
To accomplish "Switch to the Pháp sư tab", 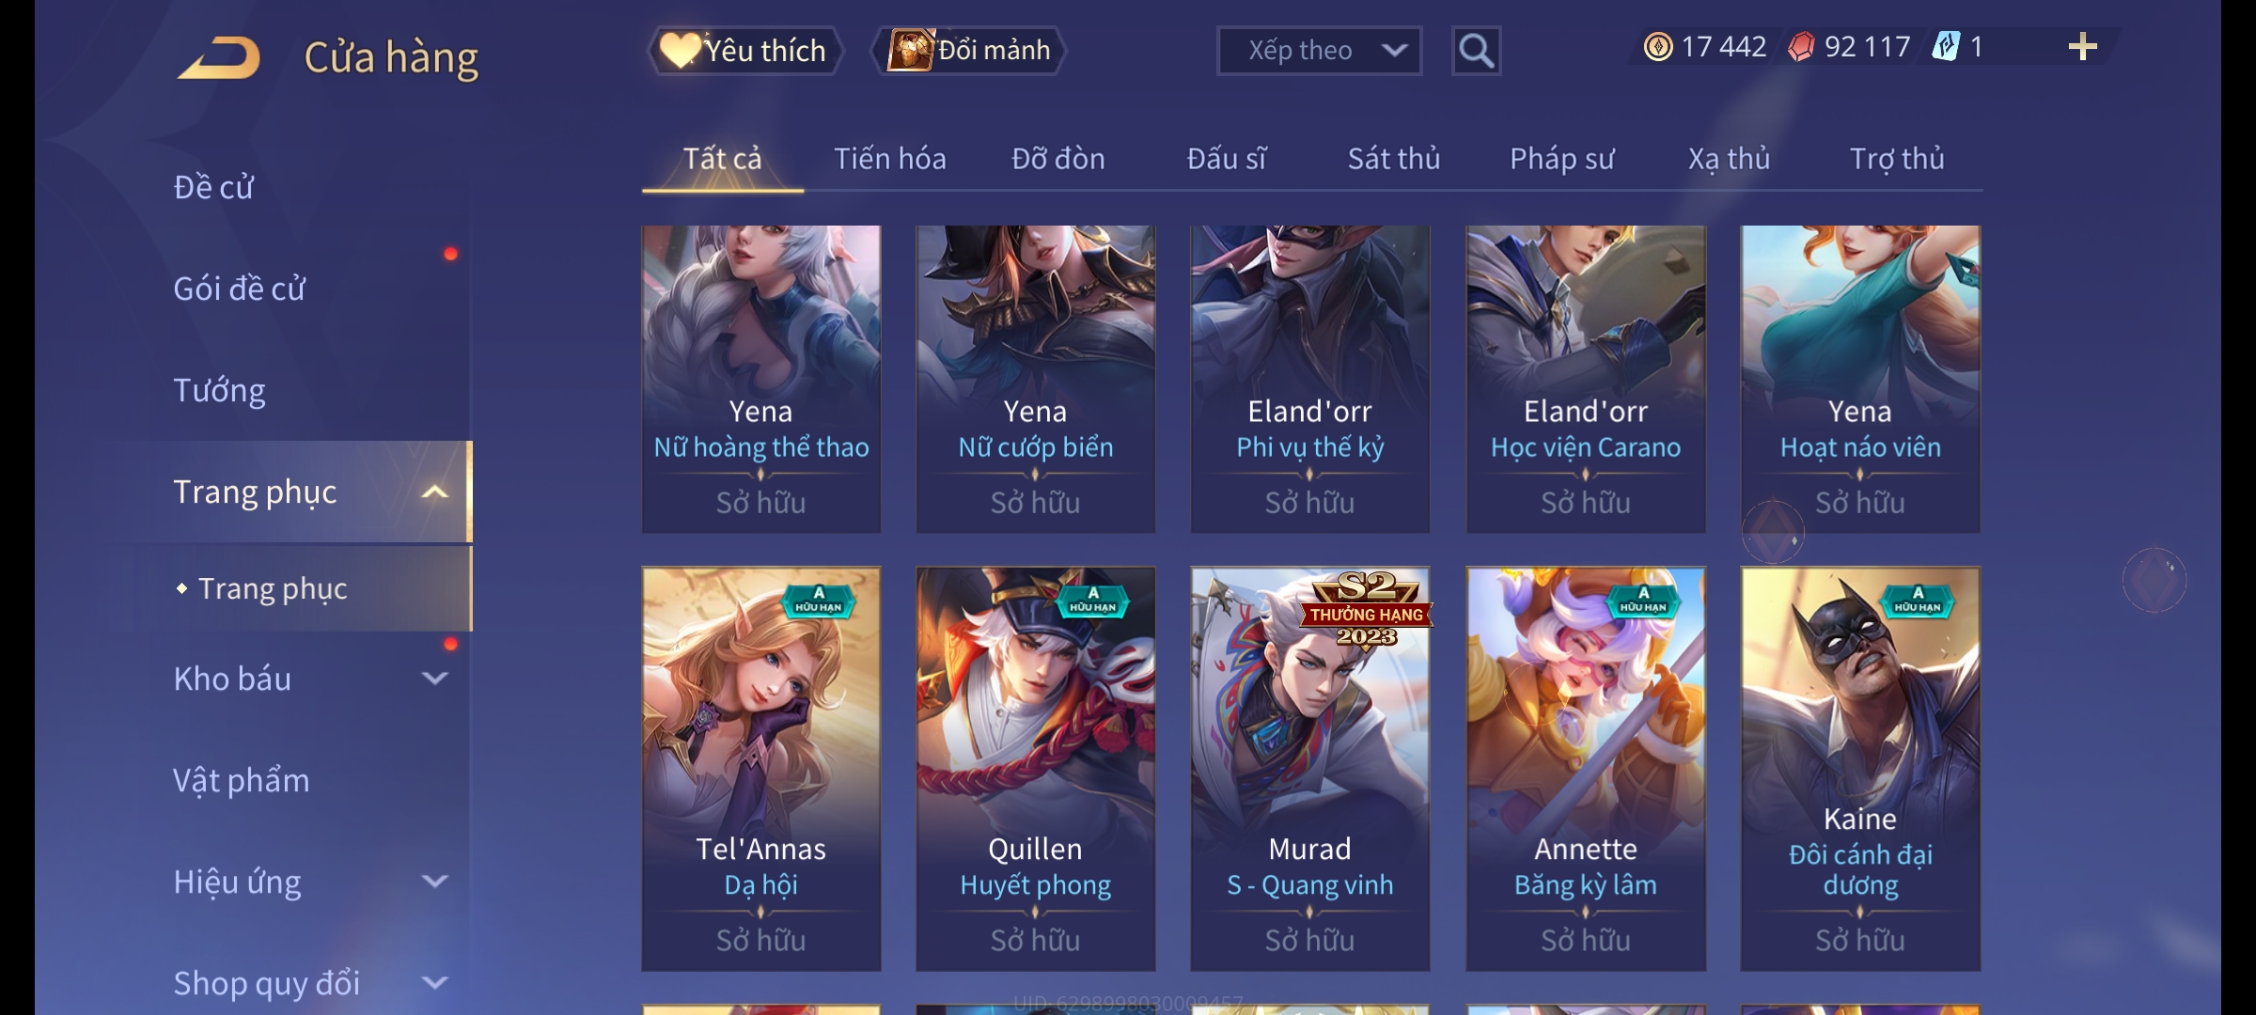I will tap(1561, 159).
